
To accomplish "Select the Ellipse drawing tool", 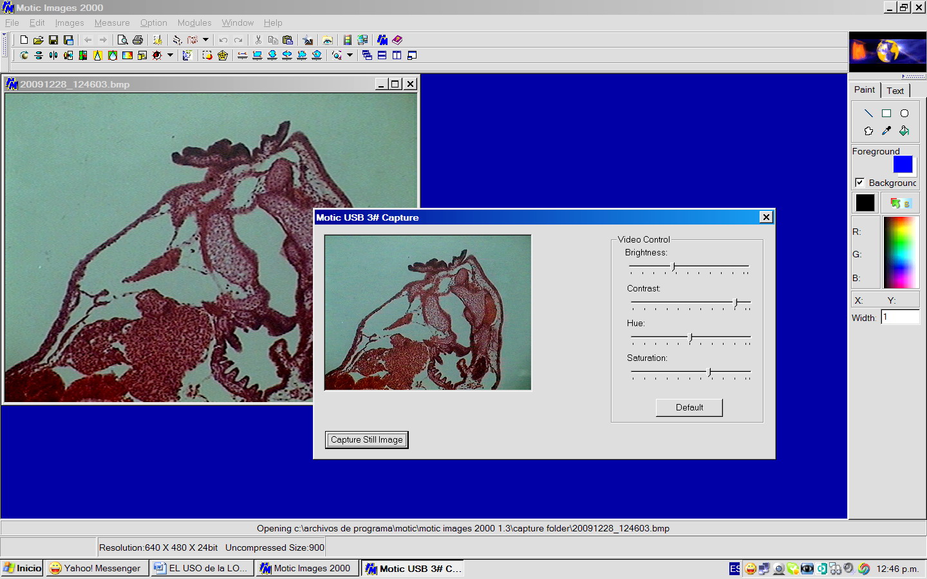I will pos(904,113).
